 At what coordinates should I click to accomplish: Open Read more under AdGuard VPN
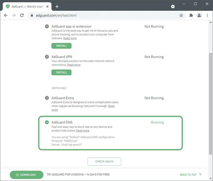(74, 65)
